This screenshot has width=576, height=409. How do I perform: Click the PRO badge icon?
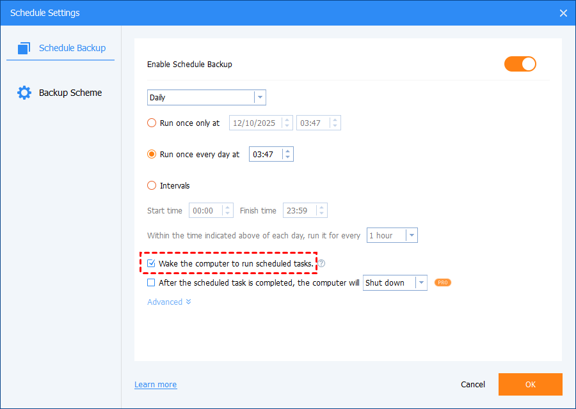click(443, 282)
